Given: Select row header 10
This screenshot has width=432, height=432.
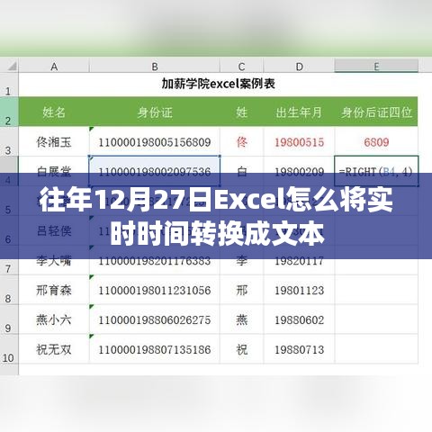Looking at the screenshot, I should point(9,349).
